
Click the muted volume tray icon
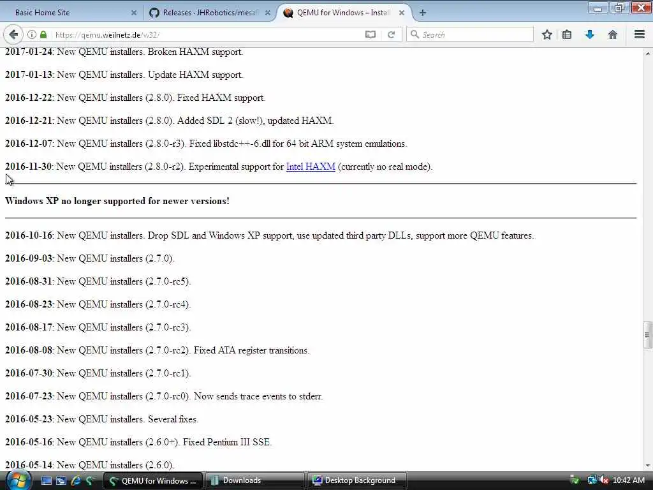(604, 480)
